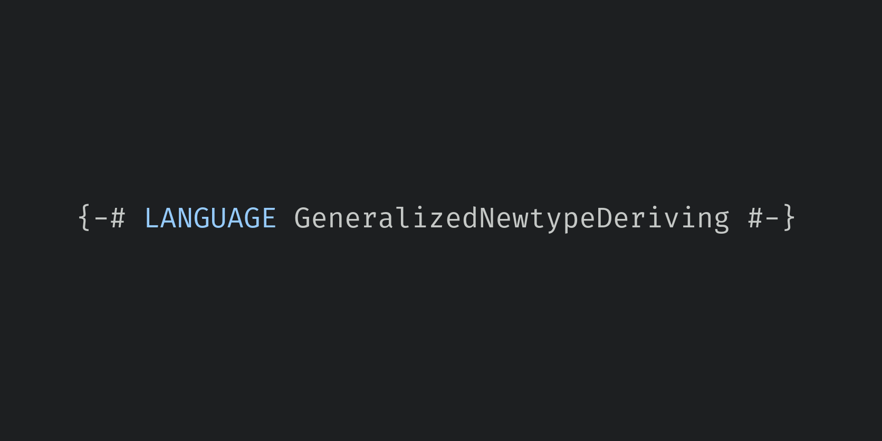Click the first hash symbol

coord(118,218)
